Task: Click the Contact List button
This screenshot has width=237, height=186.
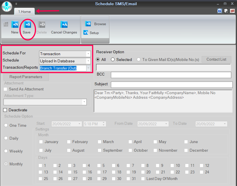Action: (x=216, y=59)
